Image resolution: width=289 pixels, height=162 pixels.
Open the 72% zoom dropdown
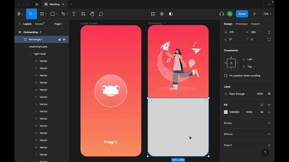(267, 14)
